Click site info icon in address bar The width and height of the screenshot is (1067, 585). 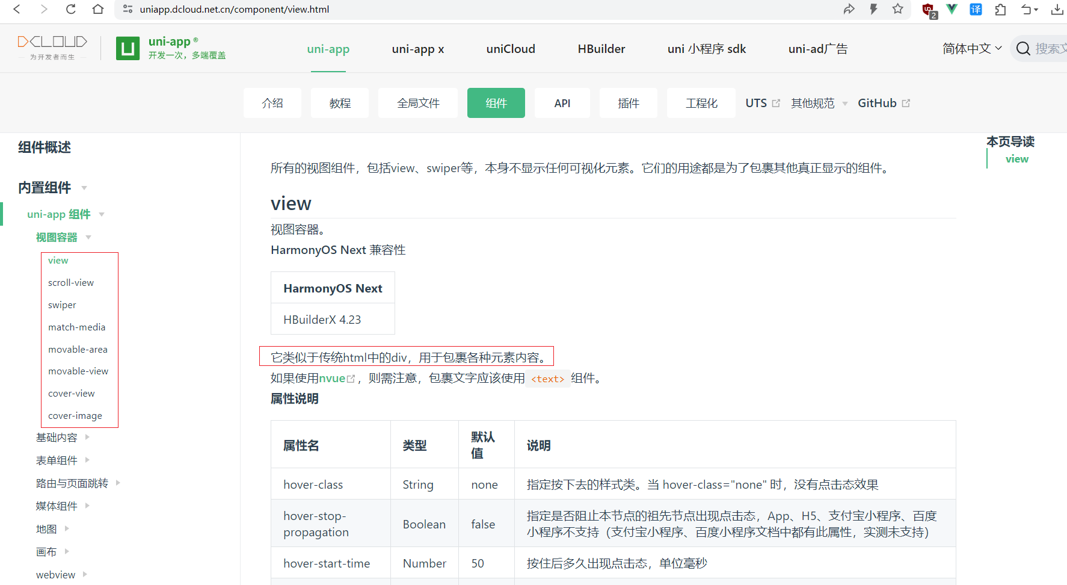(128, 9)
